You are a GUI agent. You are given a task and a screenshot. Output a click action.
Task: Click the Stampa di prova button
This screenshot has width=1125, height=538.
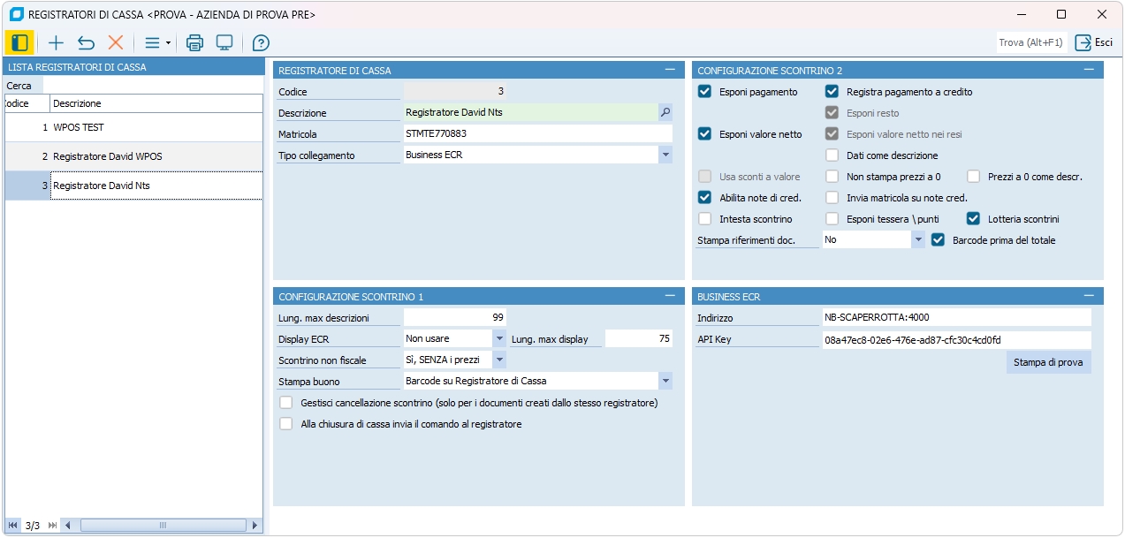(x=1048, y=362)
